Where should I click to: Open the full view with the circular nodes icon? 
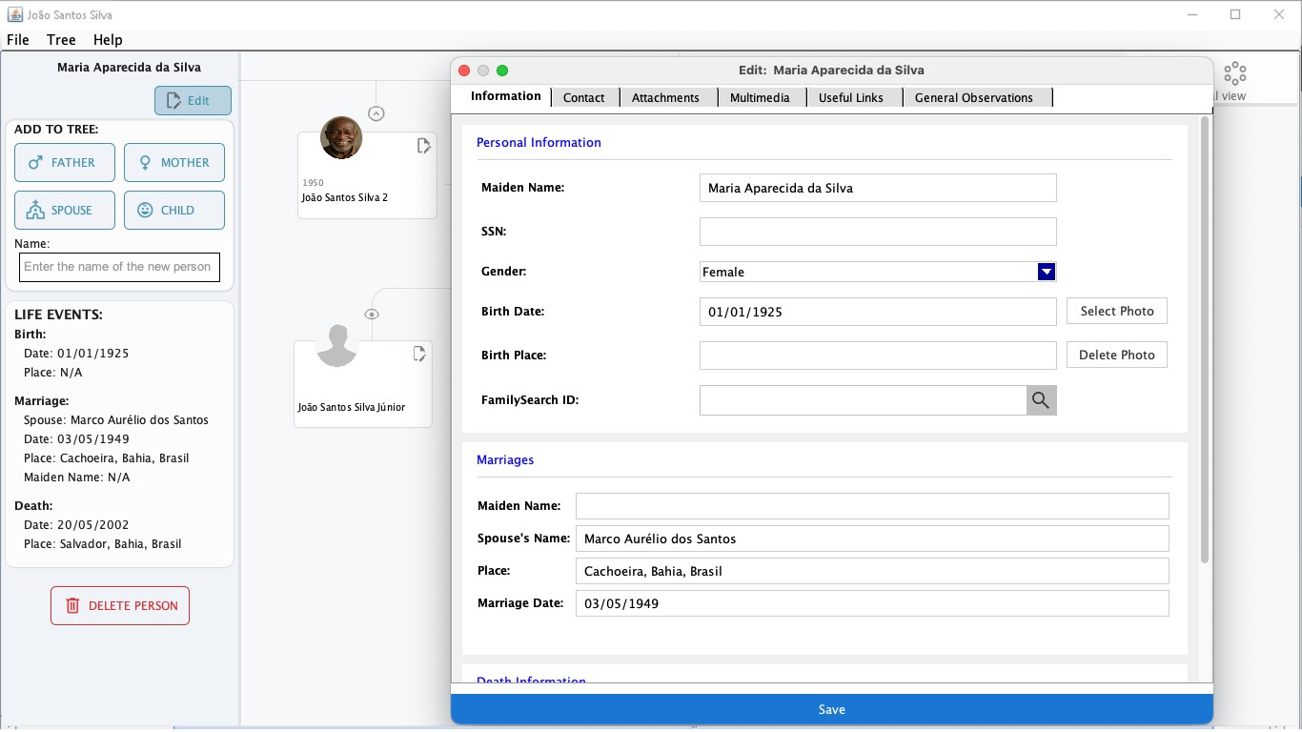click(1234, 71)
